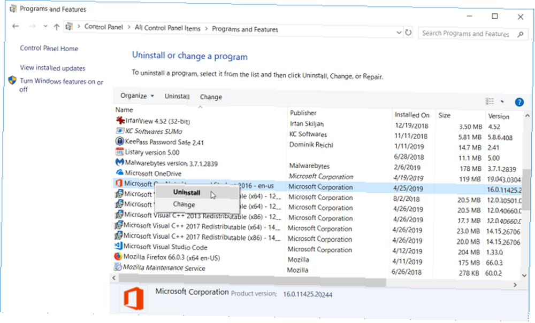This screenshot has height=323, width=535.
Task: Click the vertical scrollbar up arrow
Action: (527, 116)
